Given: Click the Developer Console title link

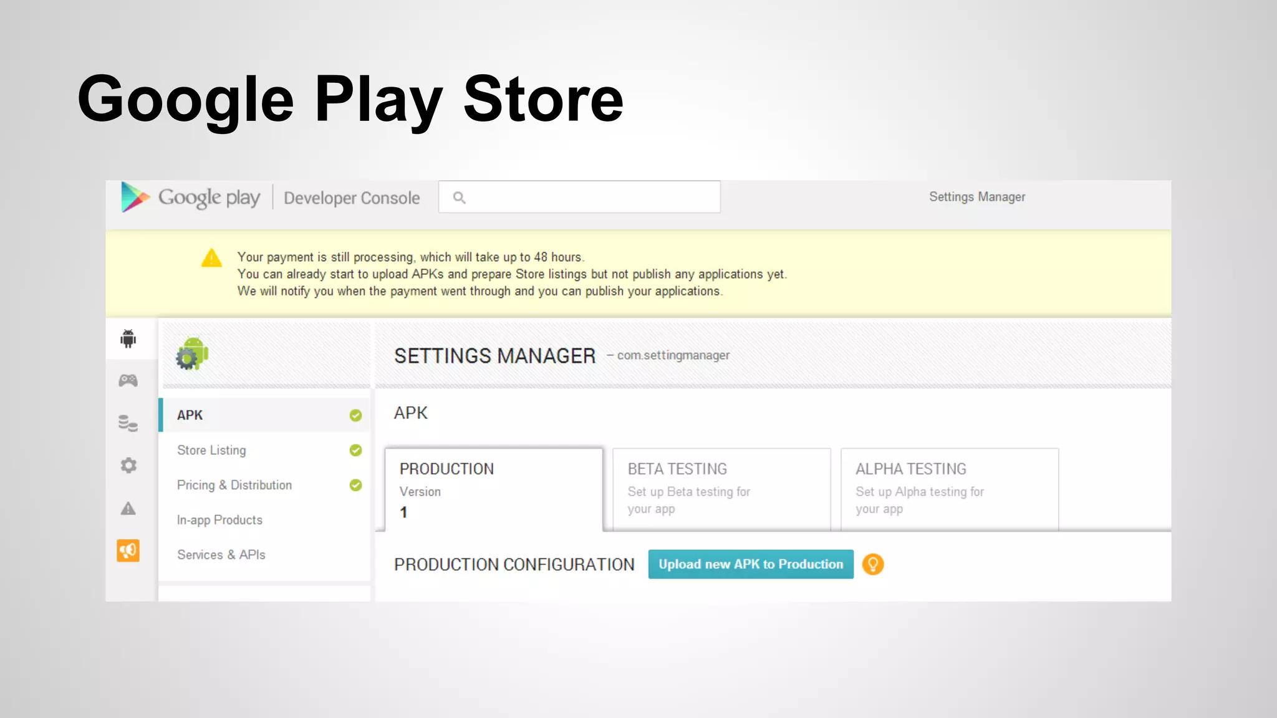Looking at the screenshot, I should (x=352, y=198).
